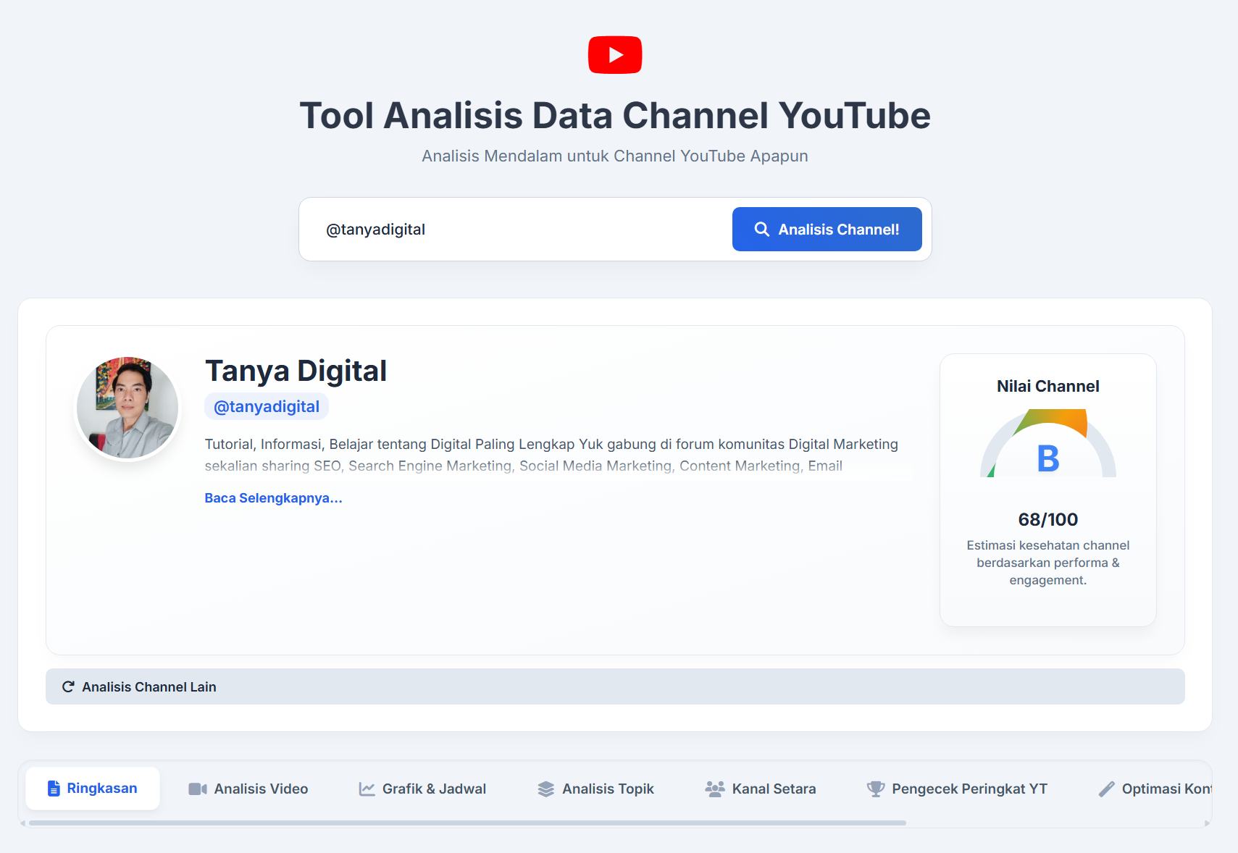Switch to the Grafik & Jadwal tab
The width and height of the screenshot is (1238, 853).
422,789
